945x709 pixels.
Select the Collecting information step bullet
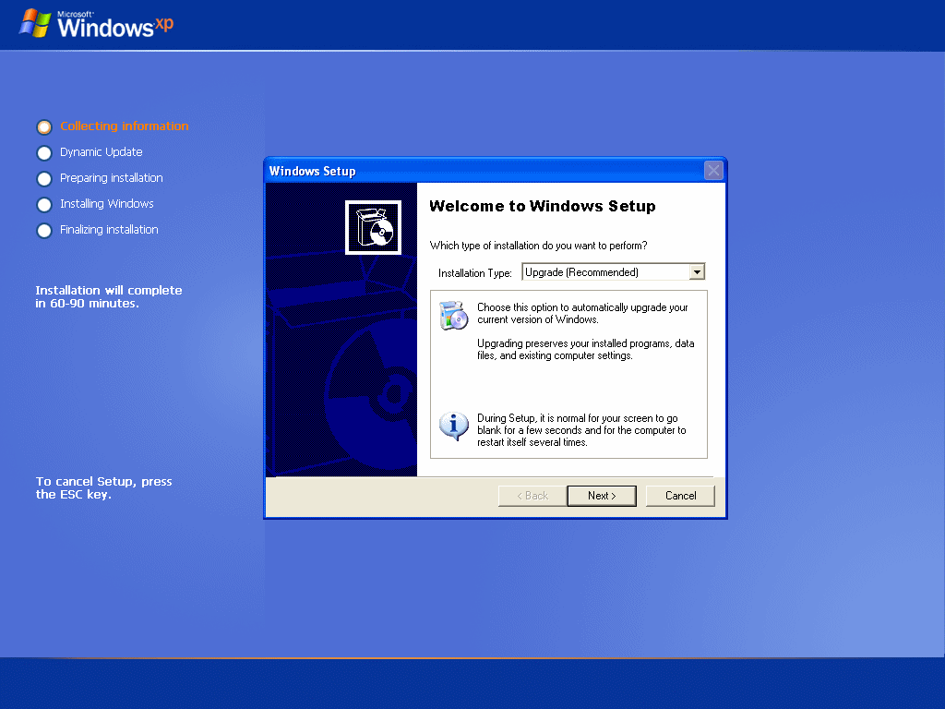[44, 127]
